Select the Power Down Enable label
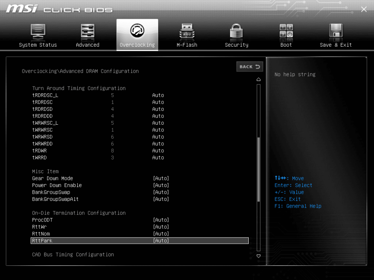 (57, 185)
